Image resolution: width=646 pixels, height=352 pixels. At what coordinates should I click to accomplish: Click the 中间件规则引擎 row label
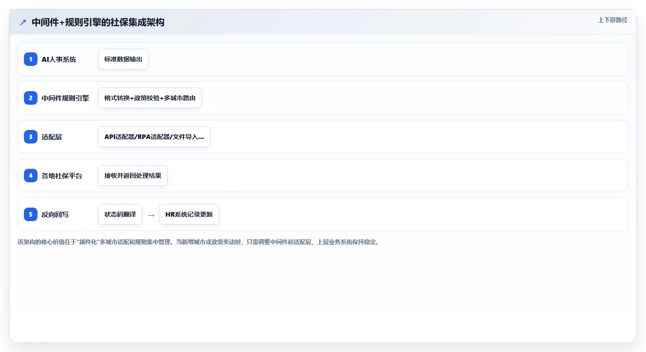[66, 98]
